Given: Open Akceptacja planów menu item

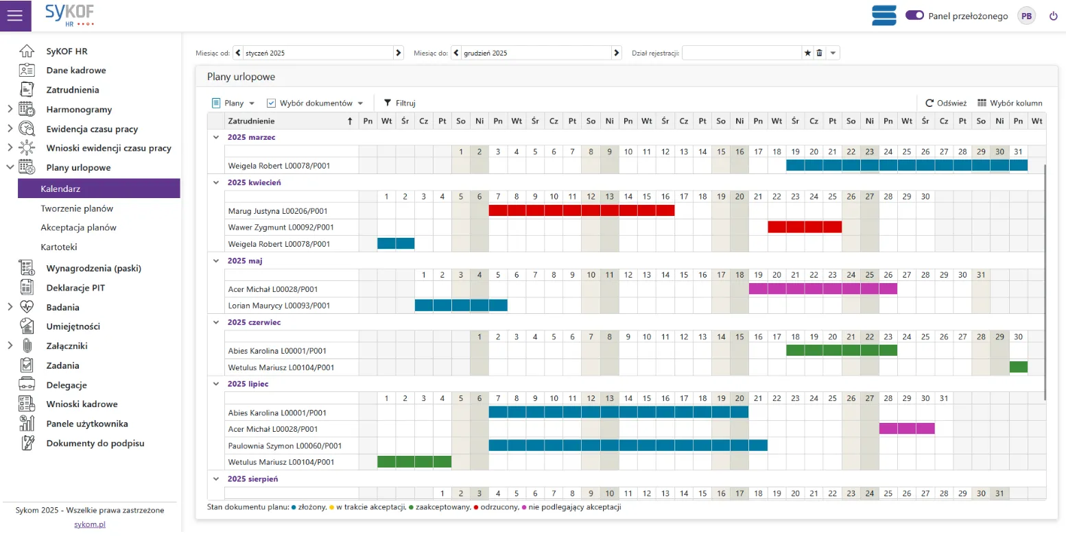Looking at the screenshot, I should pos(78,228).
